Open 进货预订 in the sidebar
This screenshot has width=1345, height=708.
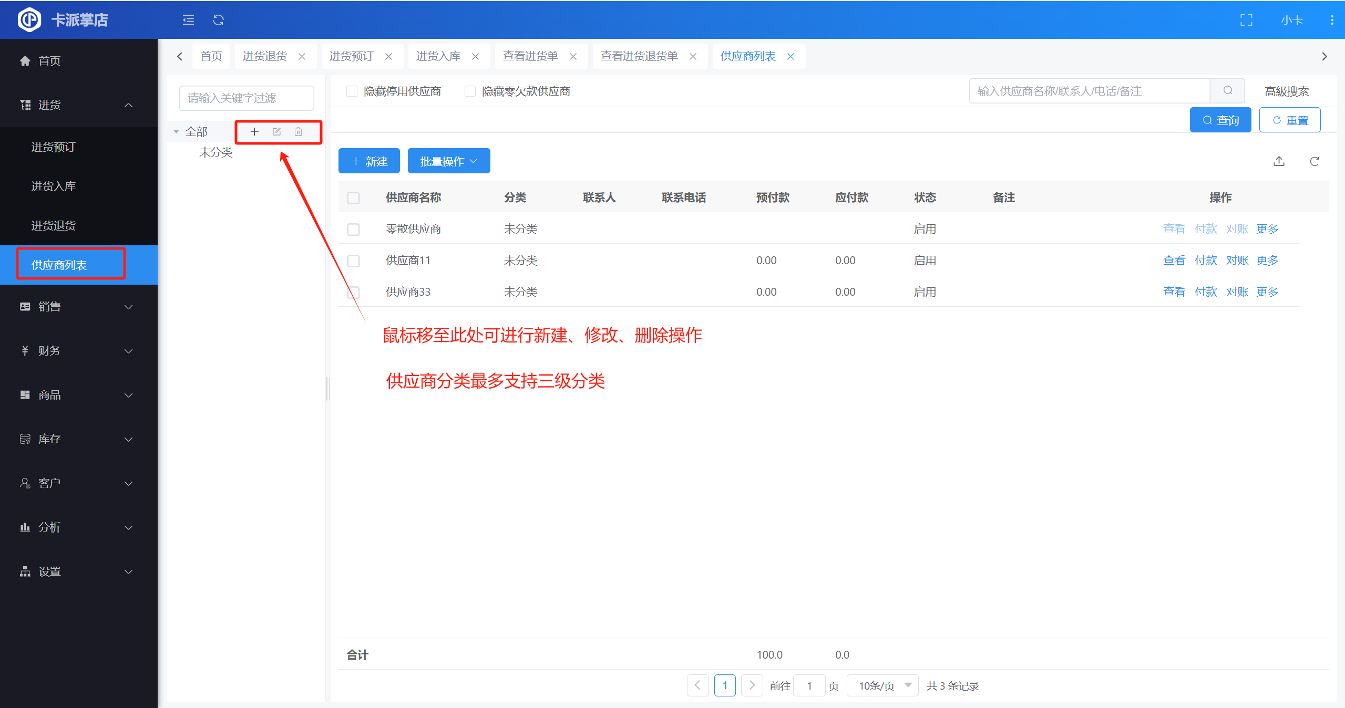coord(54,147)
